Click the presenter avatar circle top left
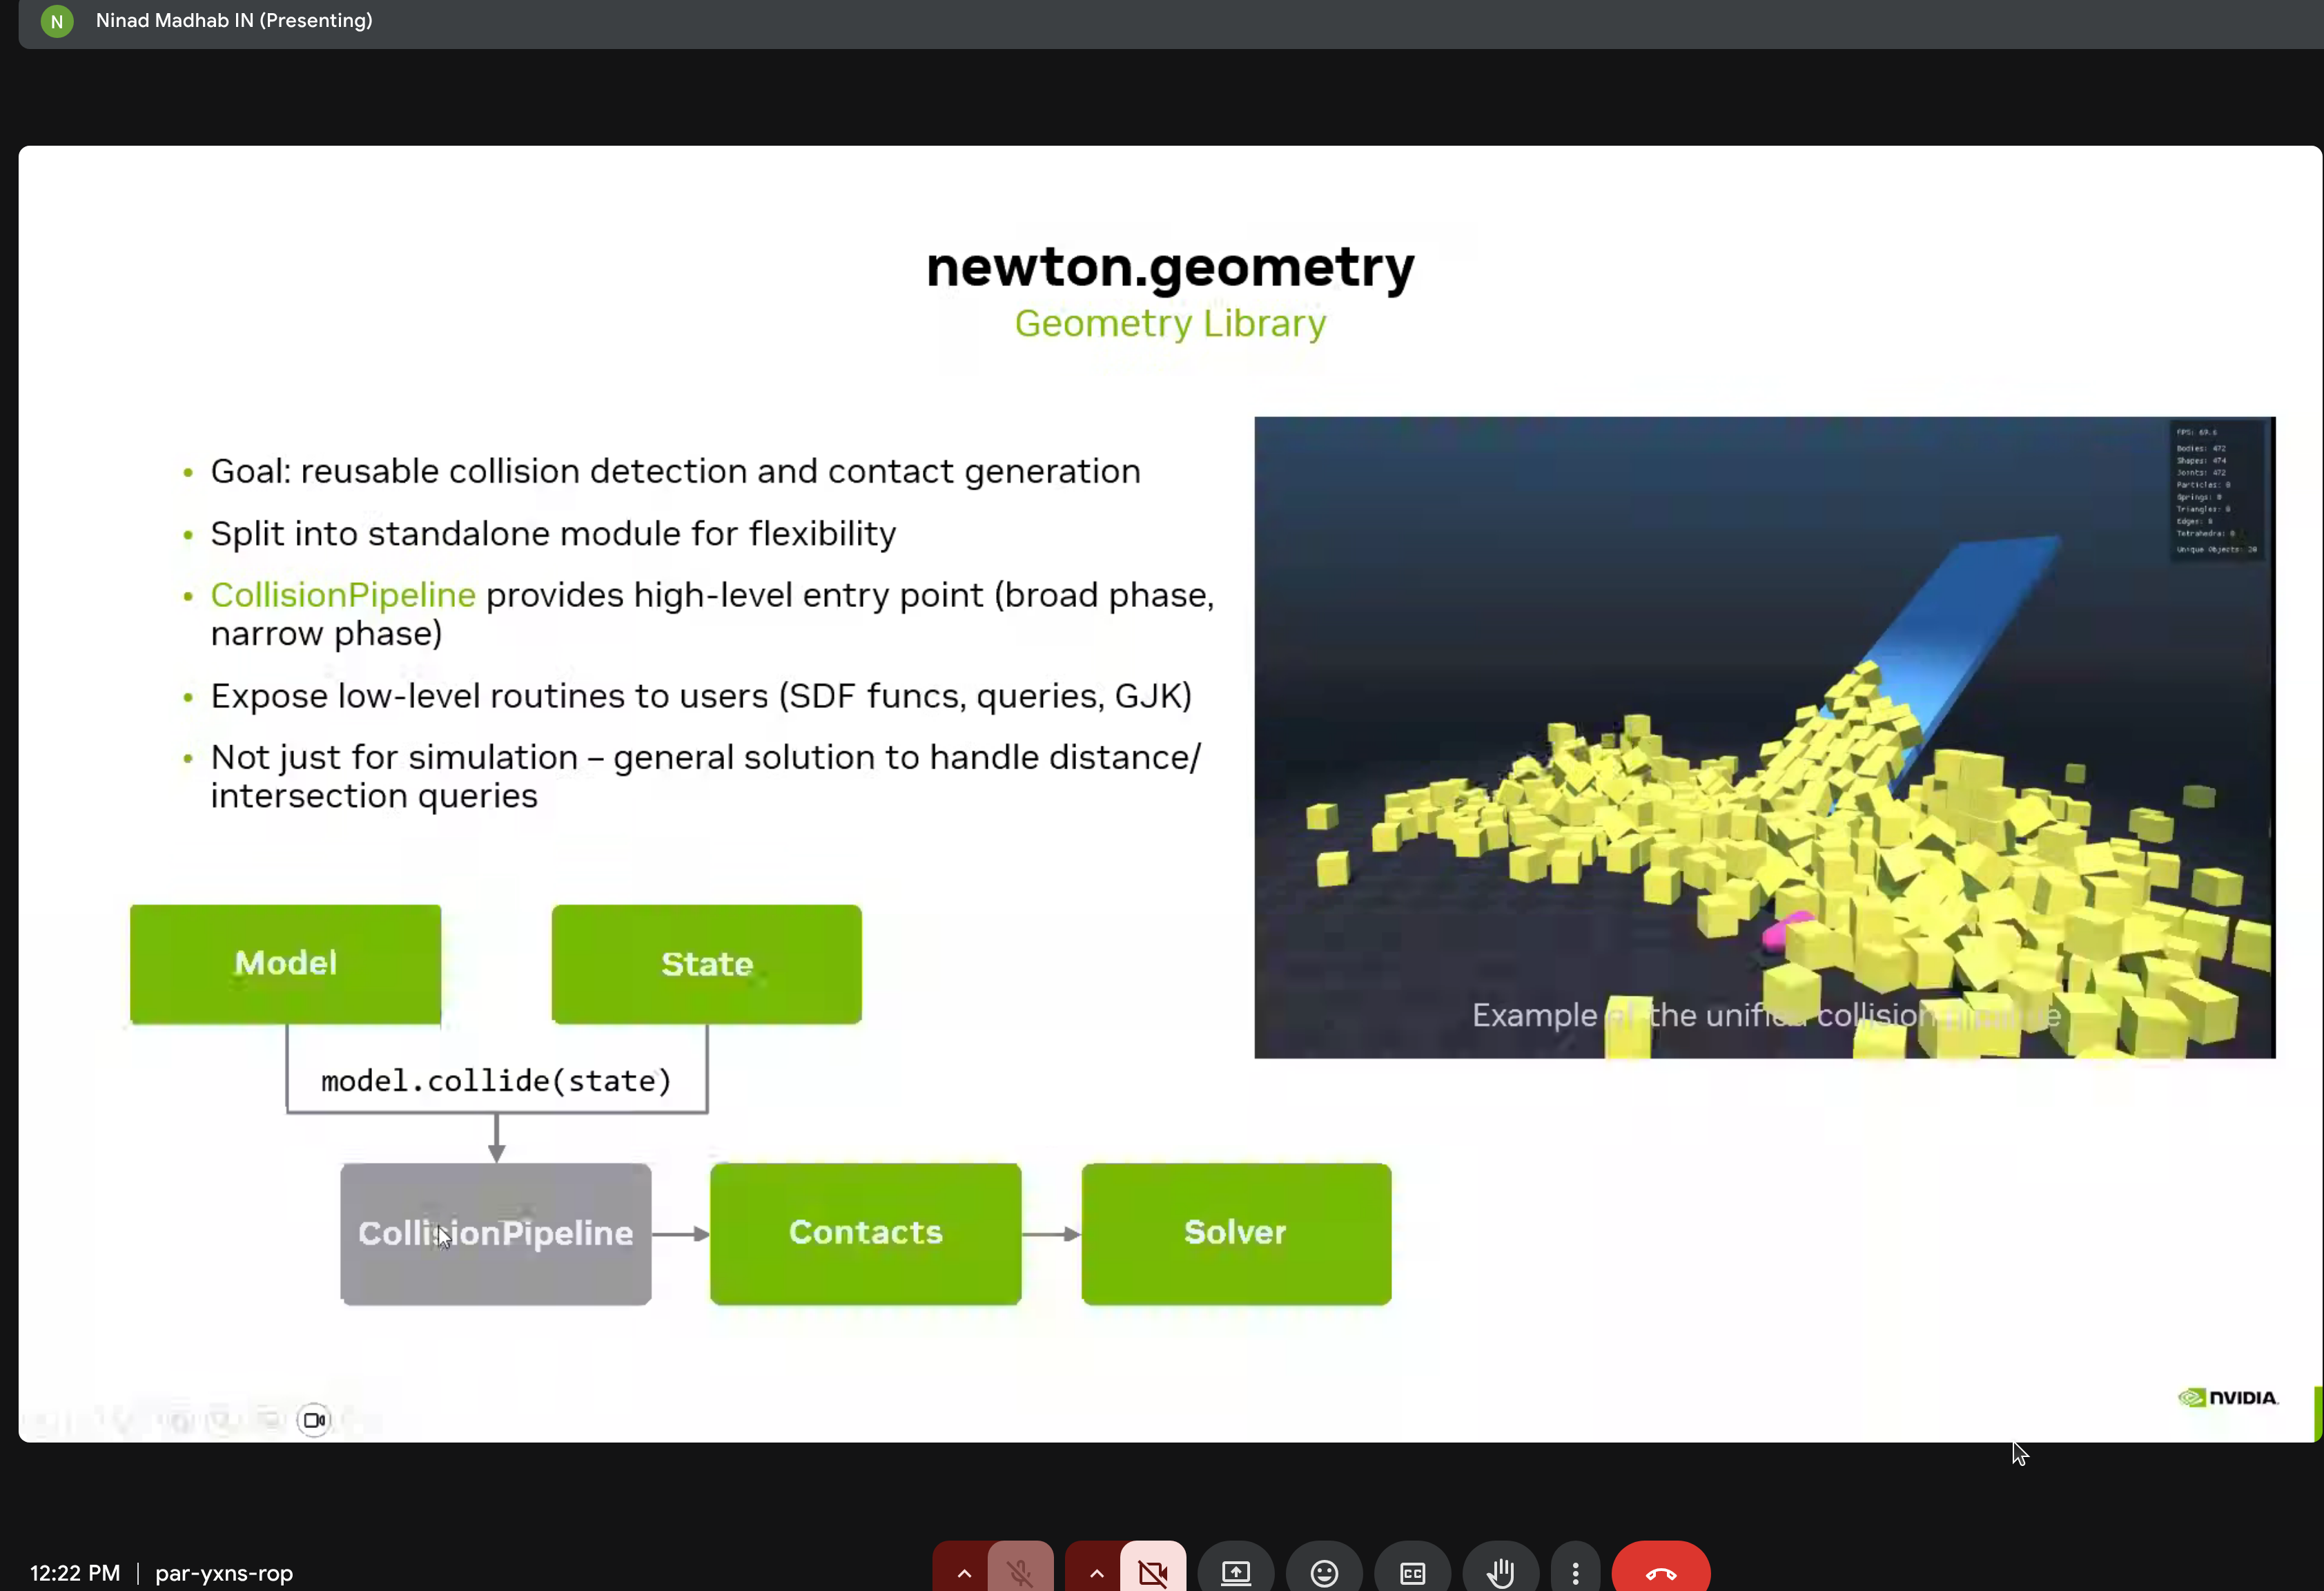Viewport: 2324px width, 1591px height. [x=56, y=21]
